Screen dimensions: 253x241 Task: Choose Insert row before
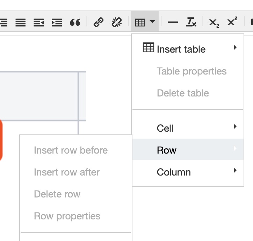click(x=71, y=150)
